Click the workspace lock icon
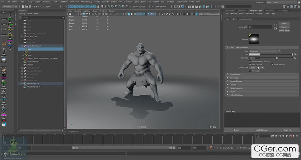 pyautogui.click(x=299, y=2)
